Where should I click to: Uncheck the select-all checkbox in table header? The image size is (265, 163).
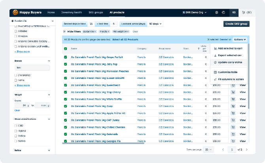(66, 49)
